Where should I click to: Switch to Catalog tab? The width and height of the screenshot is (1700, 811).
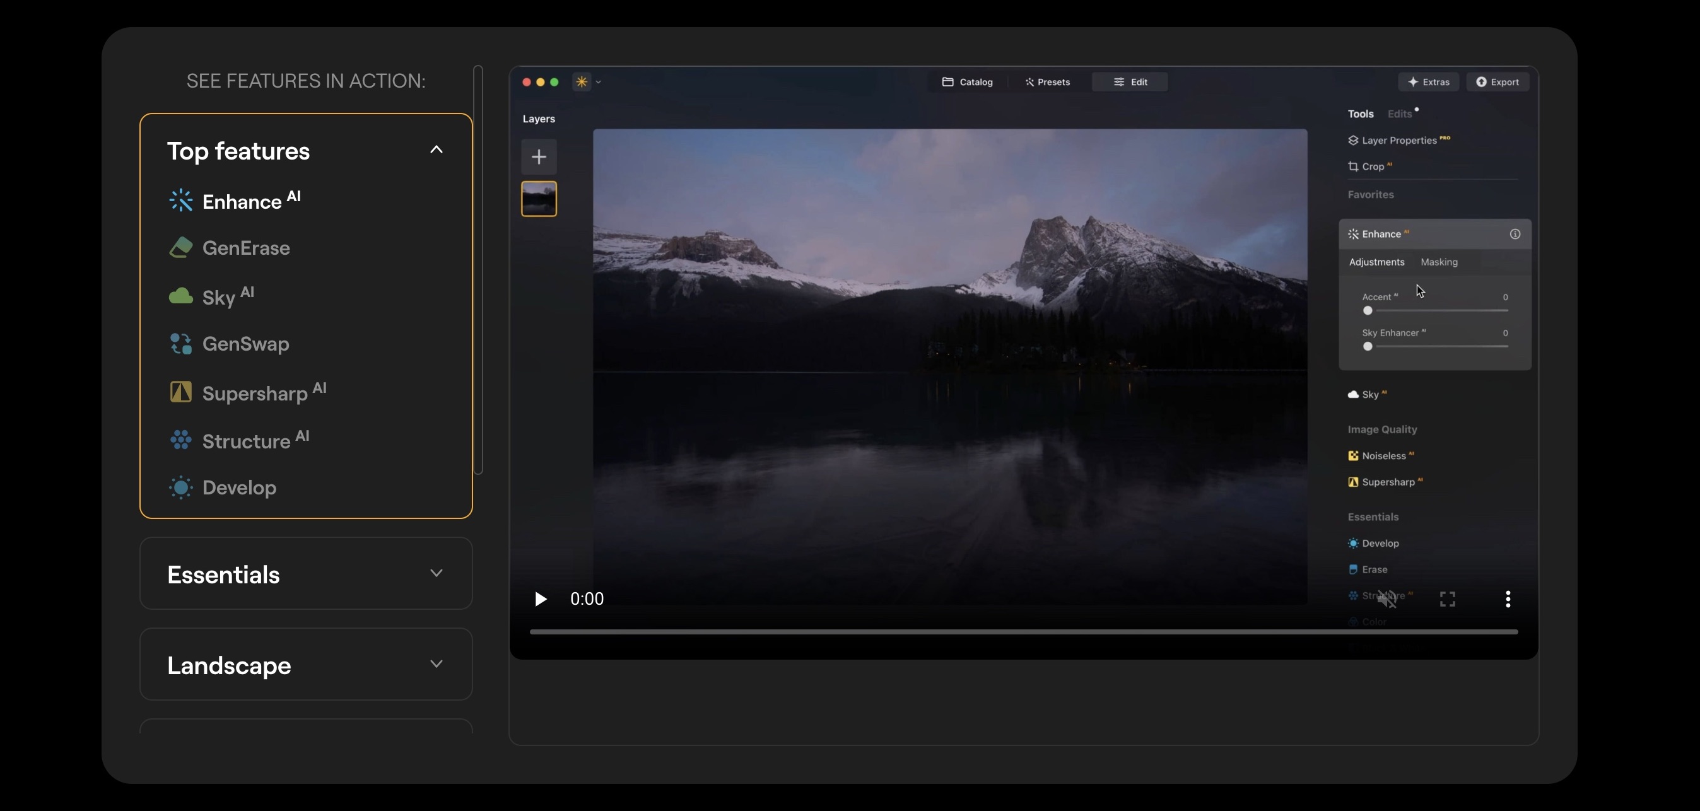pos(968,82)
